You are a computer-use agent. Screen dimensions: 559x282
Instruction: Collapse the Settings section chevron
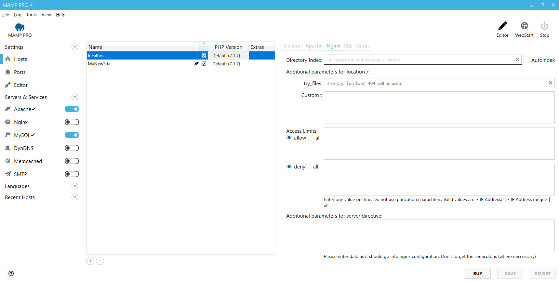pos(75,47)
